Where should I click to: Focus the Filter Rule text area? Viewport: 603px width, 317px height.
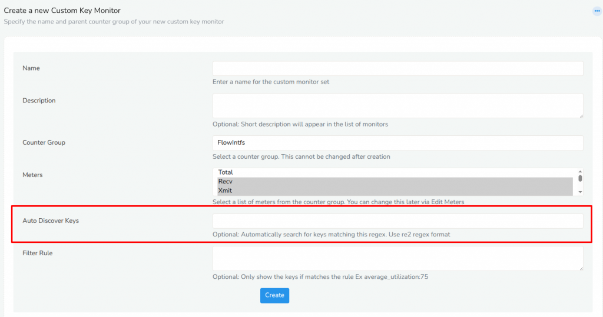pos(397,258)
